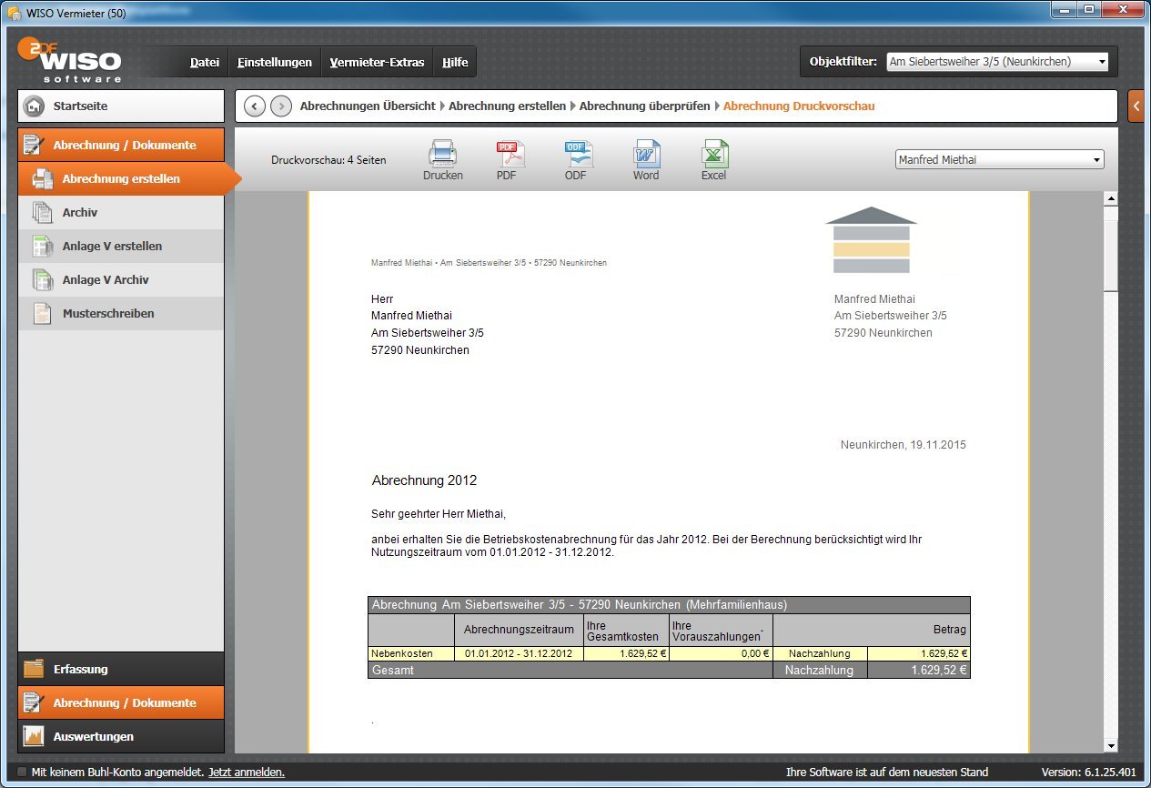Toggle the Buhl-Konto status checkbox
1151x788 pixels.
pos(22,772)
